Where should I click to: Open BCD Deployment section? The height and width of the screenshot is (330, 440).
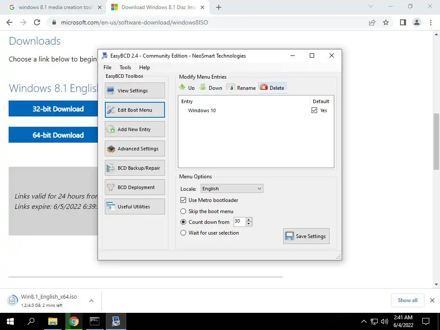click(134, 187)
